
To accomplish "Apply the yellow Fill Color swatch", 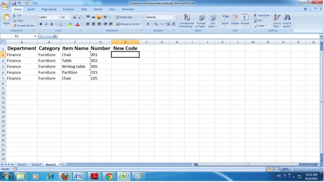I will tap(70, 24).
